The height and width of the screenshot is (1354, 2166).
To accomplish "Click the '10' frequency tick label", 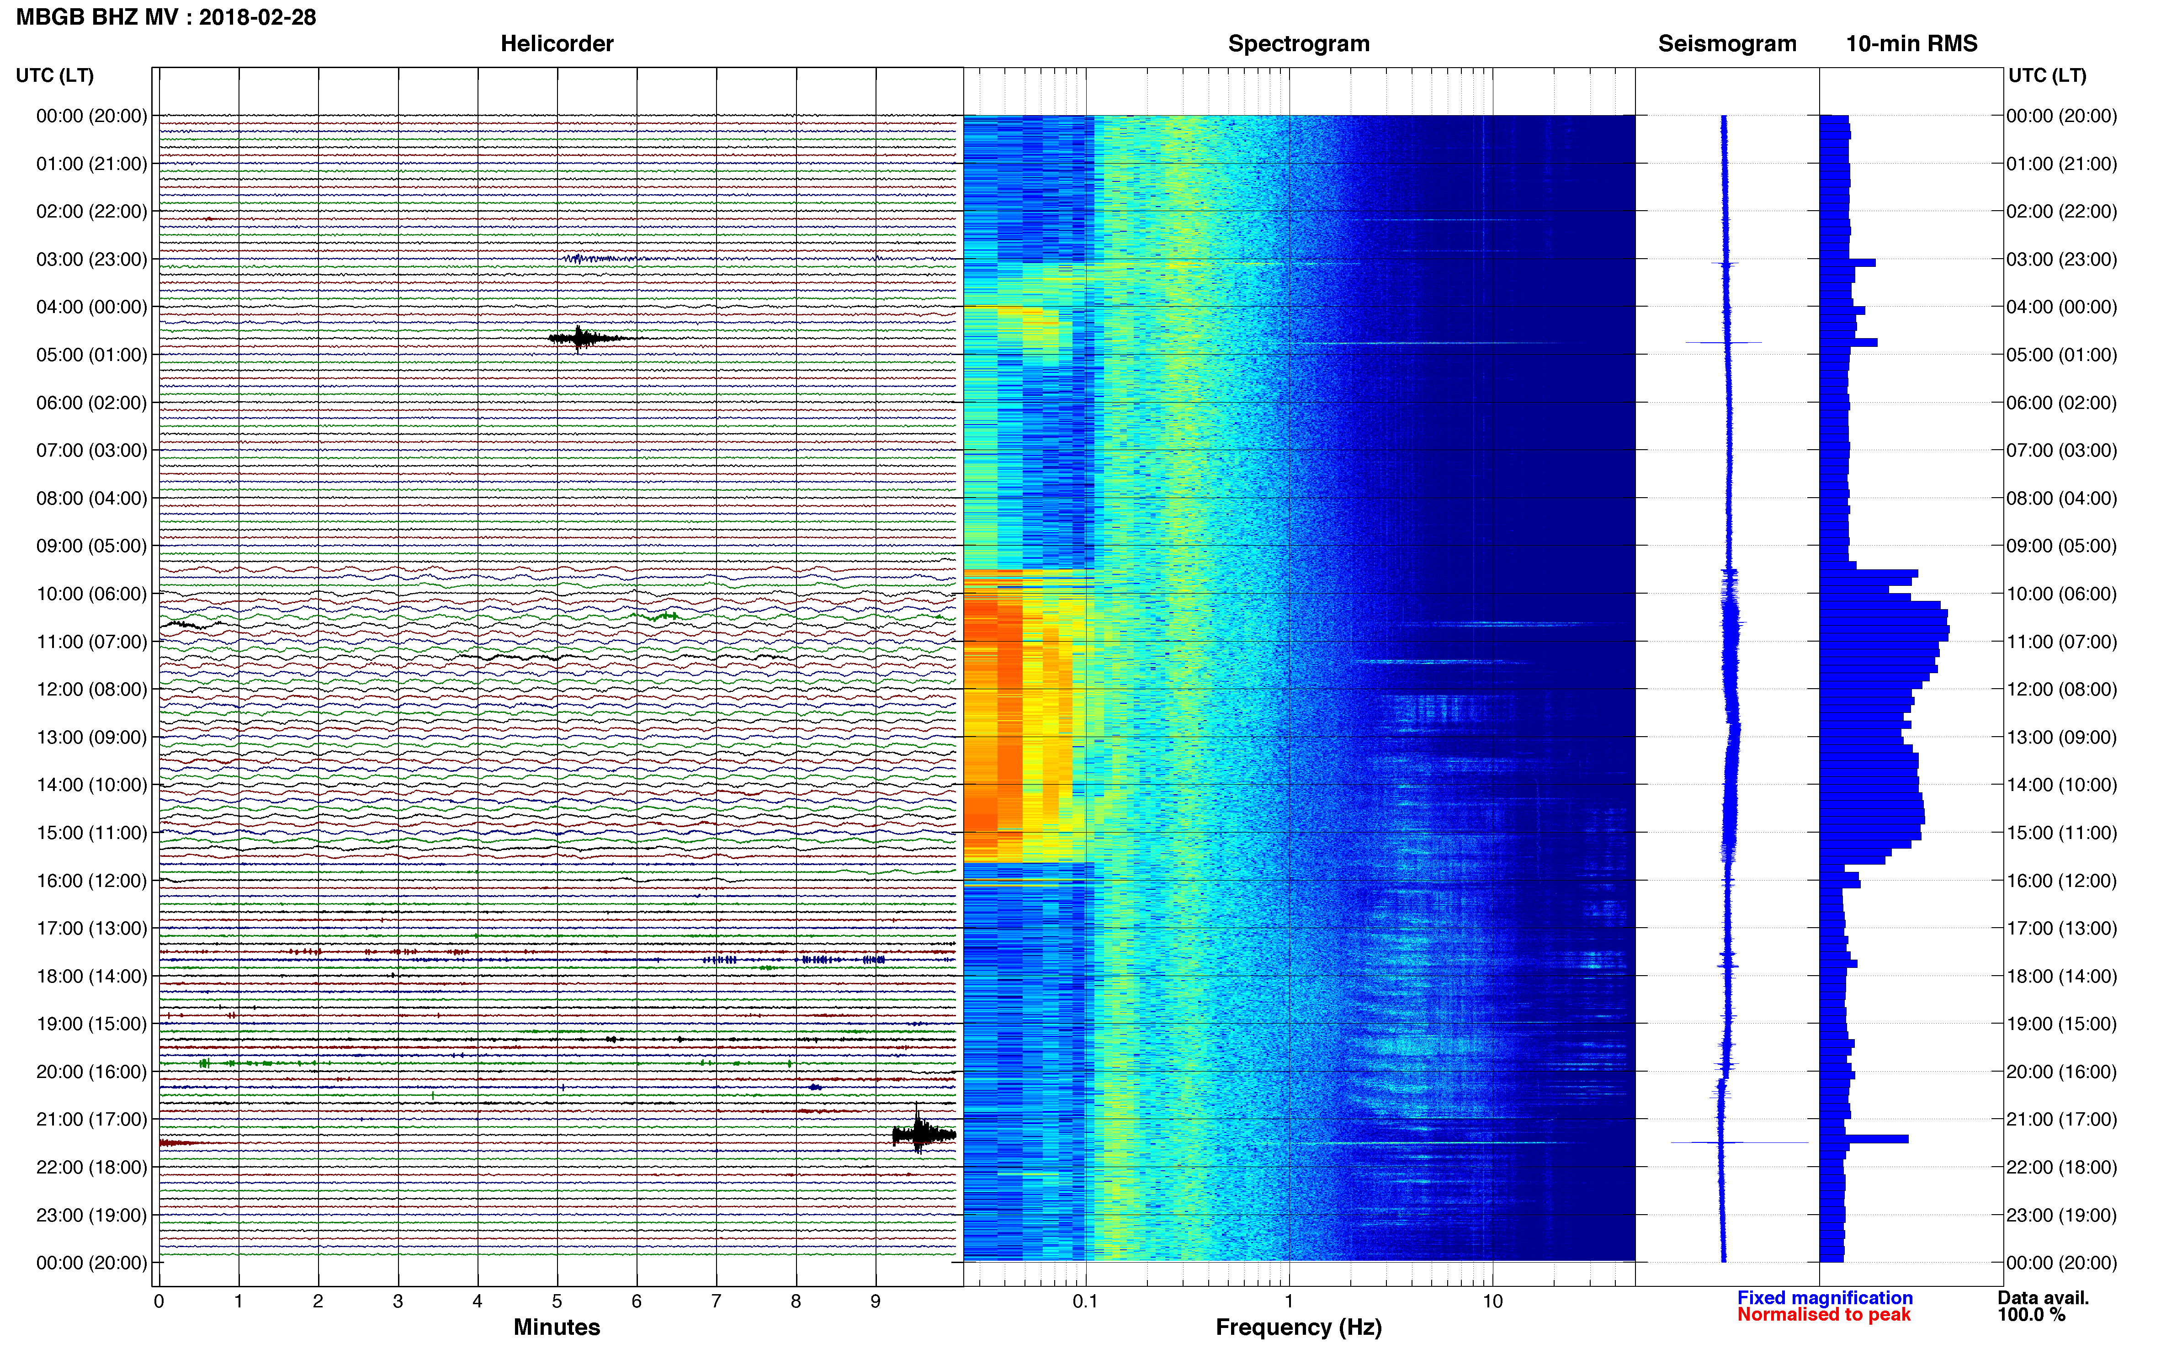I will tap(1492, 1301).
